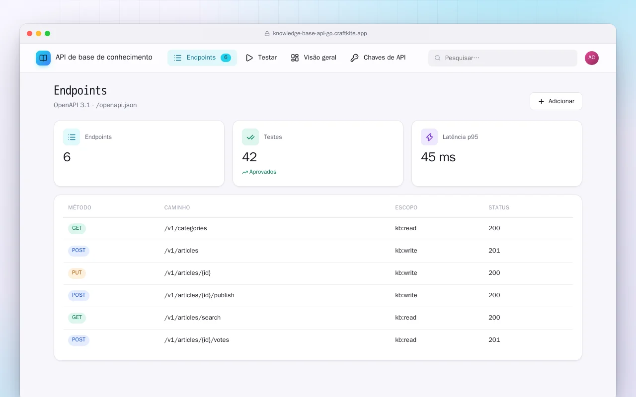636x397 pixels.
Task: Click GET badge of search row
Action: coord(77,318)
